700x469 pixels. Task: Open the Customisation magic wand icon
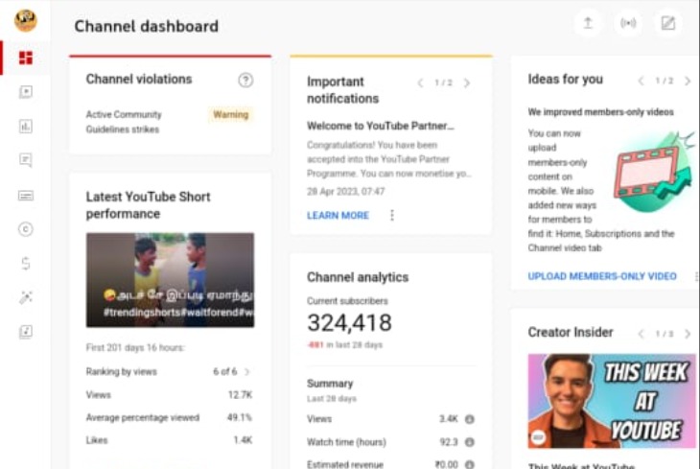coord(26,297)
